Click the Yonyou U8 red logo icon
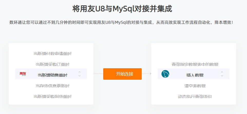This screenshot has width=247, height=114. [23, 74]
